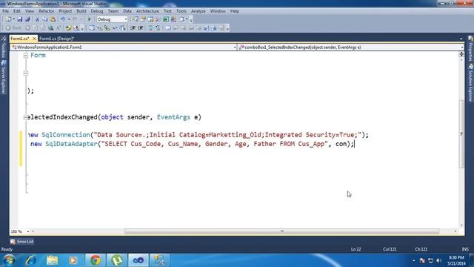This screenshot has width=474, height=267.
Task: Click the Increase Line Indent icon
Action: point(141,28)
